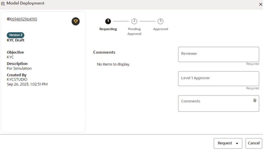Viewport: 263px width, 150px height.
Task: Click the 'Requesting' step label
Action: [108, 29]
